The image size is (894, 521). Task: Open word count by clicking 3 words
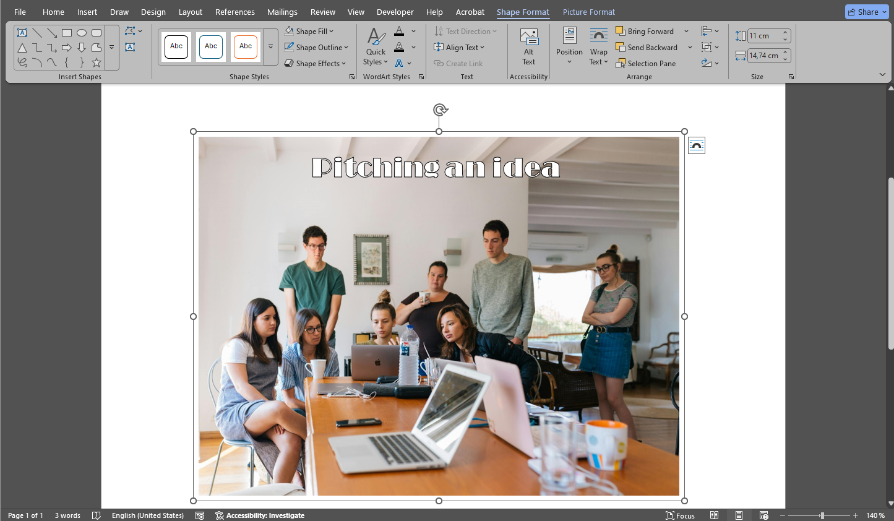tap(67, 515)
